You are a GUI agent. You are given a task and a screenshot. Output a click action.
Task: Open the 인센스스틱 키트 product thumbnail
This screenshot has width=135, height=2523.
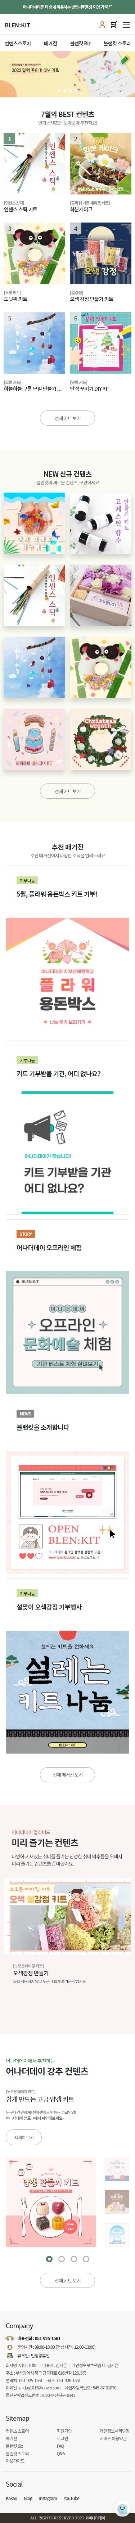click(x=34, y=163)
